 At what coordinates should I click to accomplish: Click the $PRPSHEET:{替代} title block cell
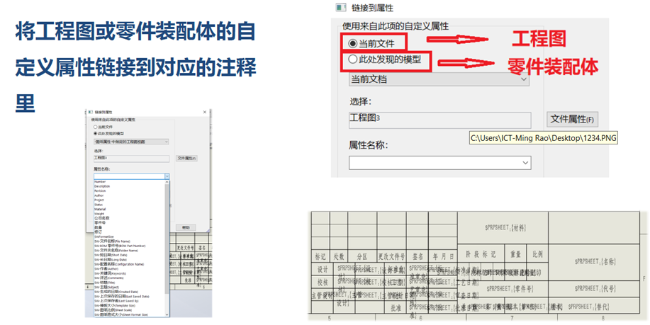coord(594,307)
